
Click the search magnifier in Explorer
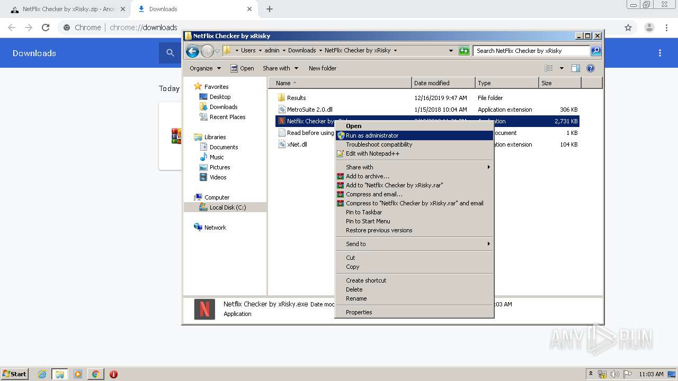596,51
